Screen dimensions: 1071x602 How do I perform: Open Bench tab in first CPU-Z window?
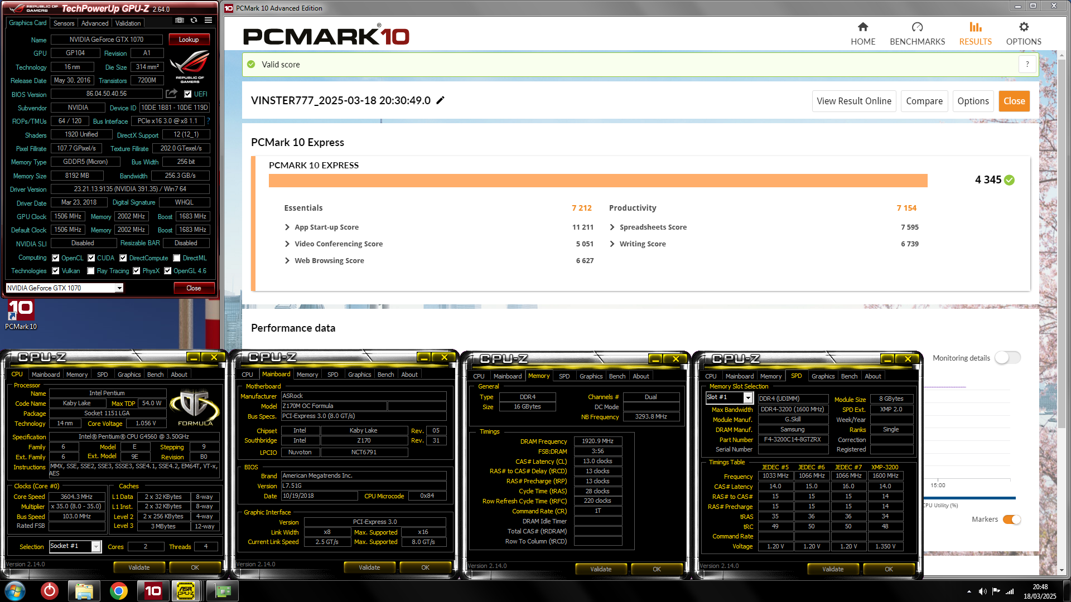155,375
